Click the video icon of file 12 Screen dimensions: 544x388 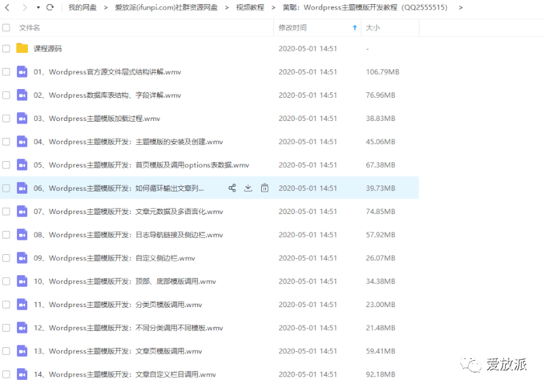coord(22,328)
